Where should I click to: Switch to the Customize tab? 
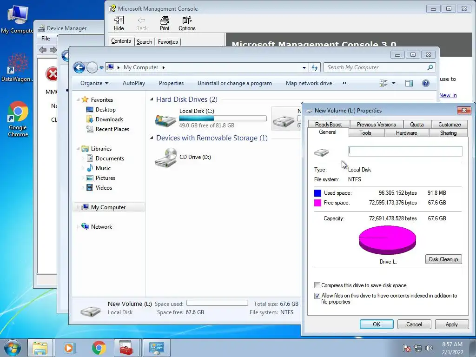point(450,125)
